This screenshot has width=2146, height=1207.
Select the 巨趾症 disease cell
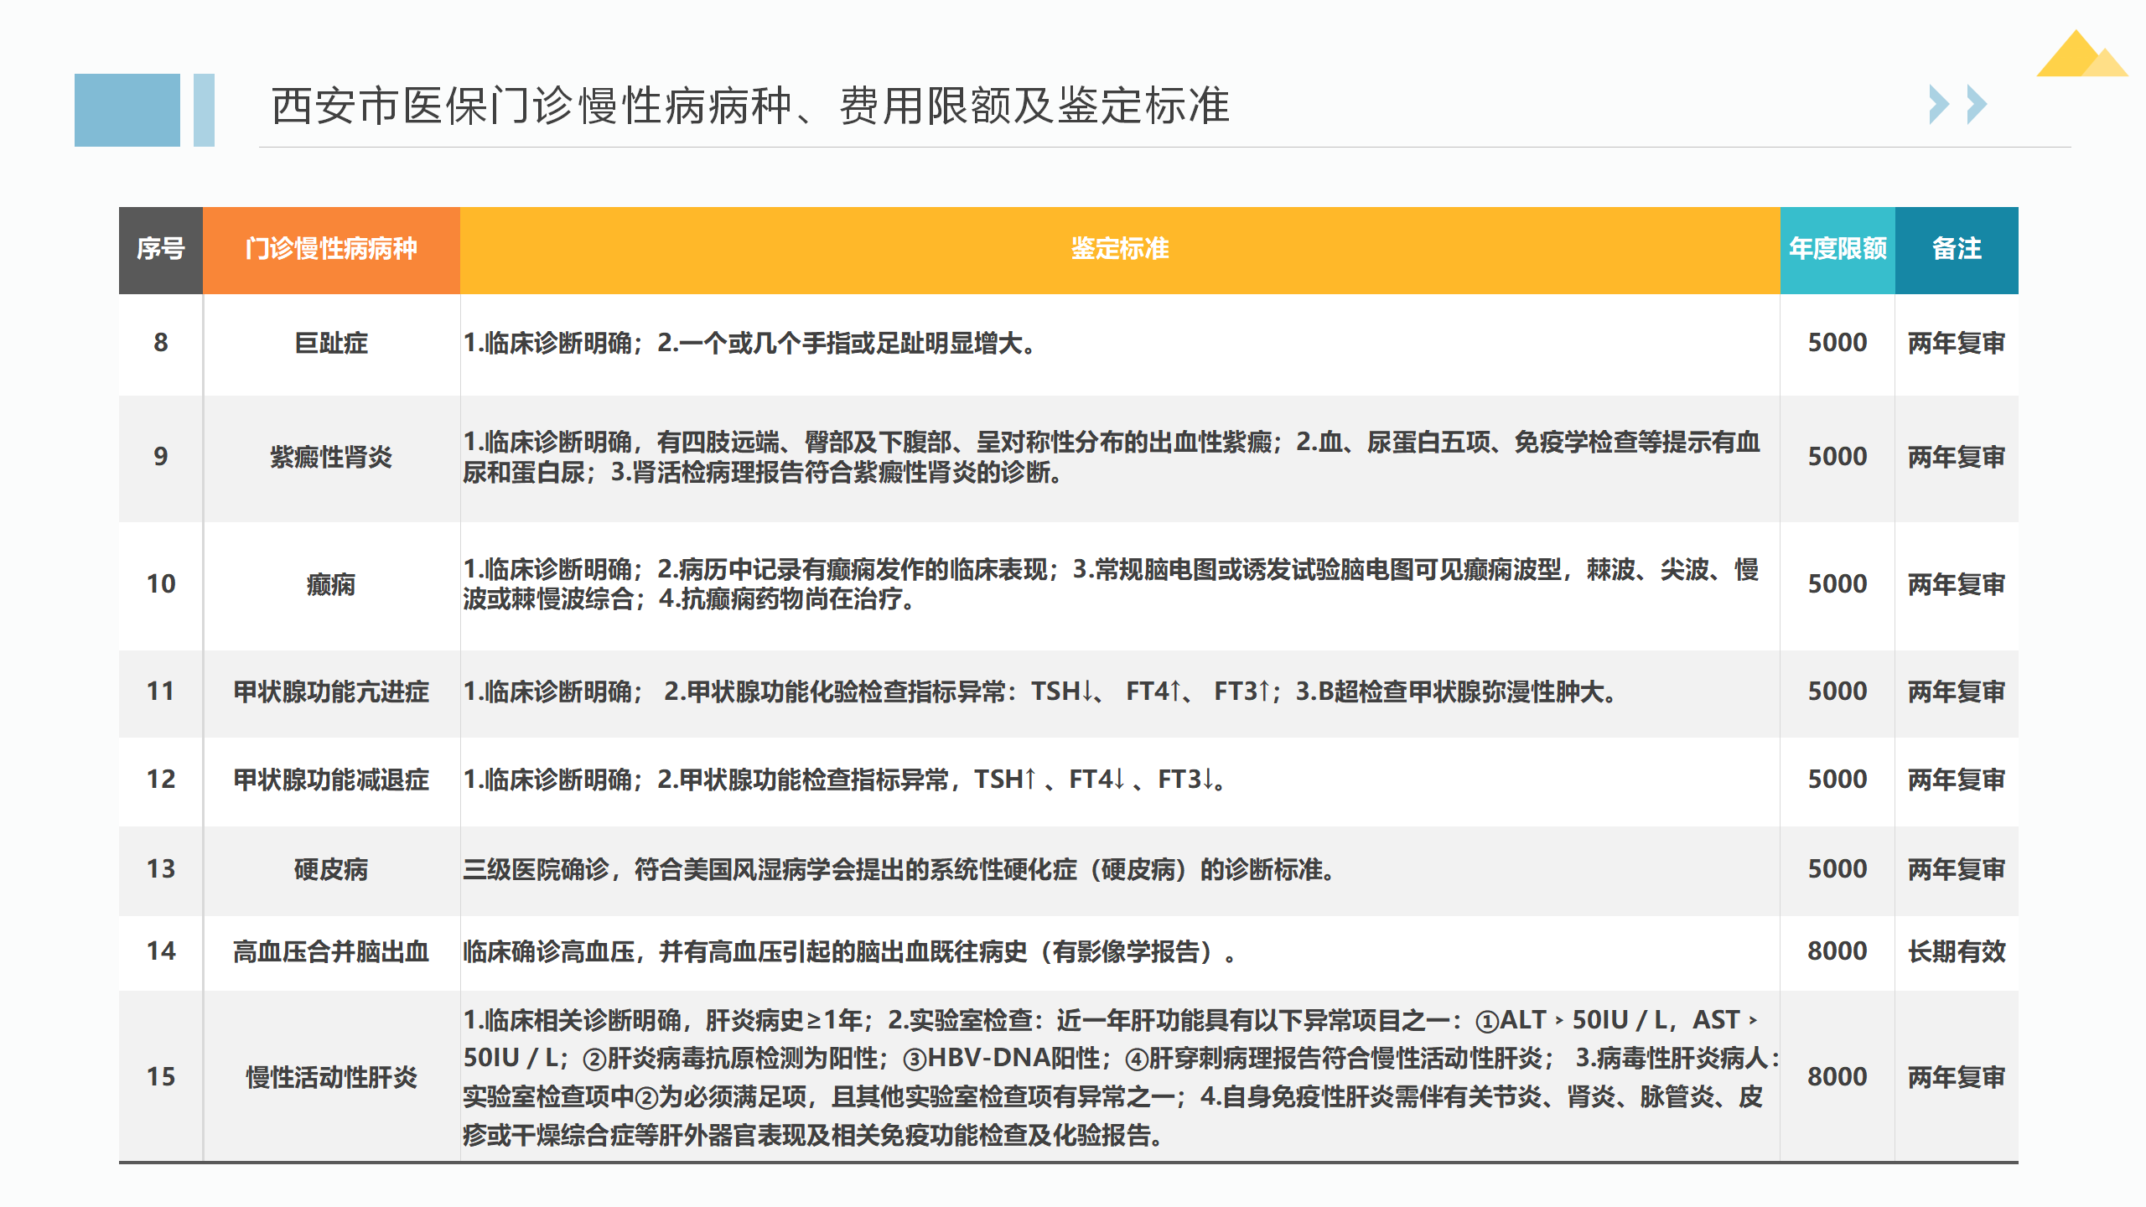(331, 343)
